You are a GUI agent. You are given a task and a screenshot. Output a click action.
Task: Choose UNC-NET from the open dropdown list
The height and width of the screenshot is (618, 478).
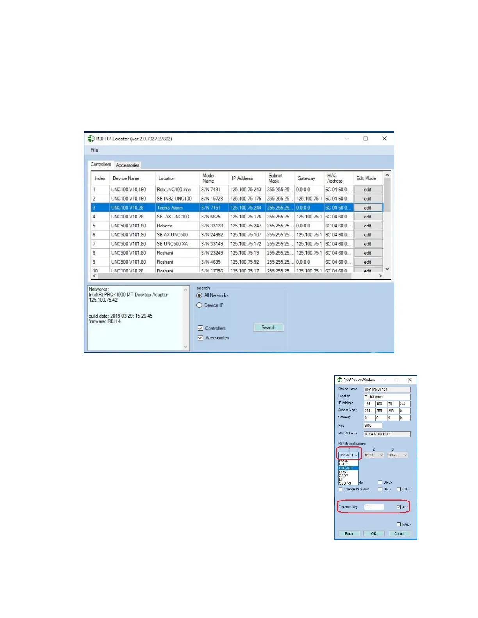coord(348,468)
